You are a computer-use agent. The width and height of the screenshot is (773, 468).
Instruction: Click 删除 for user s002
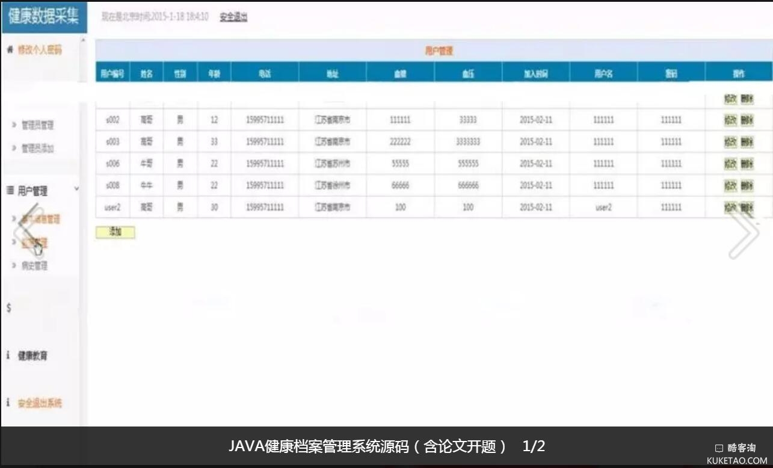[747, 120]
